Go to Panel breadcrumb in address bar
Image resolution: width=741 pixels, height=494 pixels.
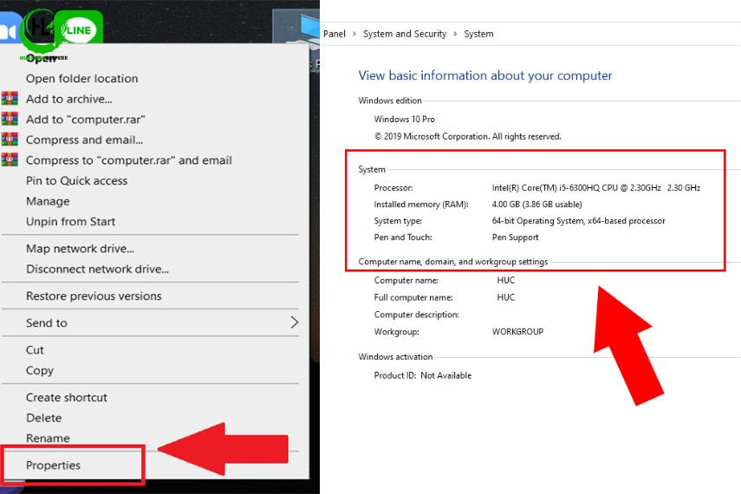pyautogui.click(x=335, y=34)
